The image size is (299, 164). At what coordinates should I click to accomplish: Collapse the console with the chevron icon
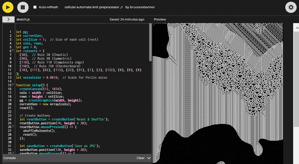(149, 158)
